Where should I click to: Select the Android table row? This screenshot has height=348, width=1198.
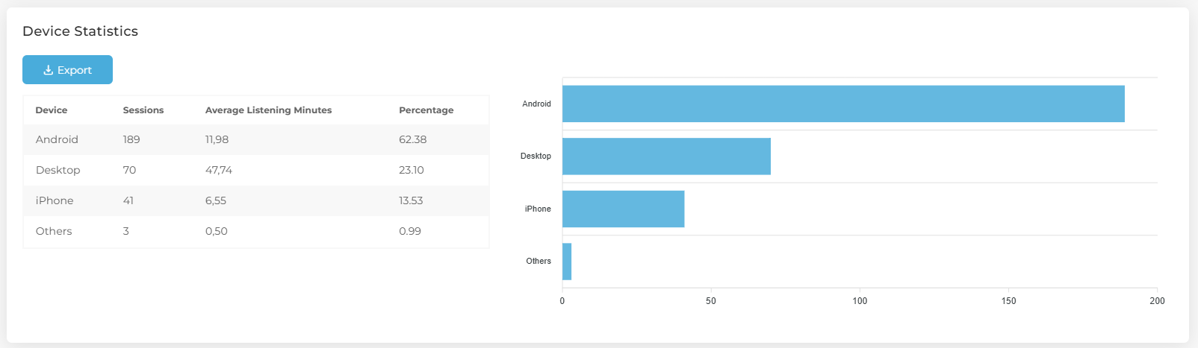click(256, 139)
